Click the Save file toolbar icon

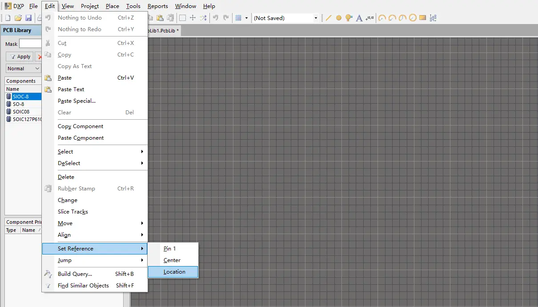(28, 18)
